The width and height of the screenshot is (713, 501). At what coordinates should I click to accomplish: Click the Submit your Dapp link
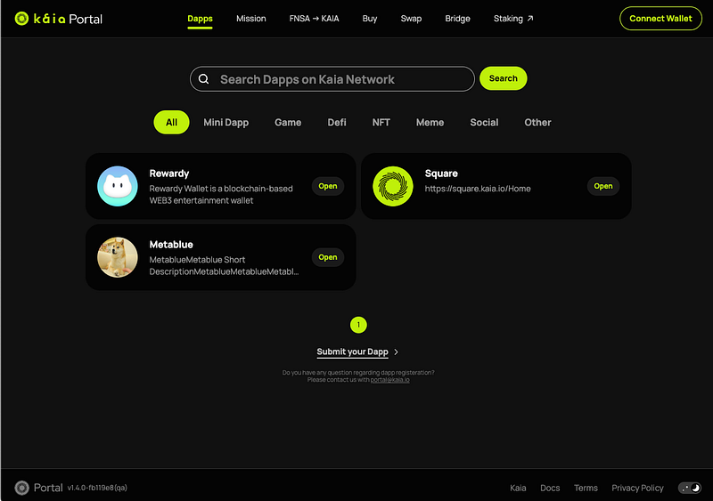pos(352,352)
